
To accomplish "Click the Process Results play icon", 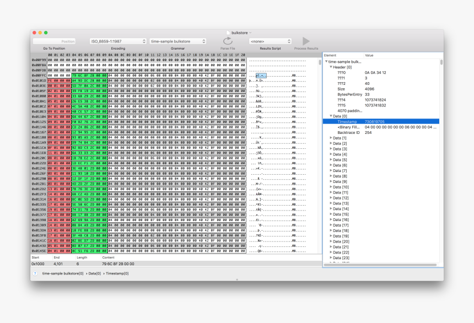I will (306, 41).
